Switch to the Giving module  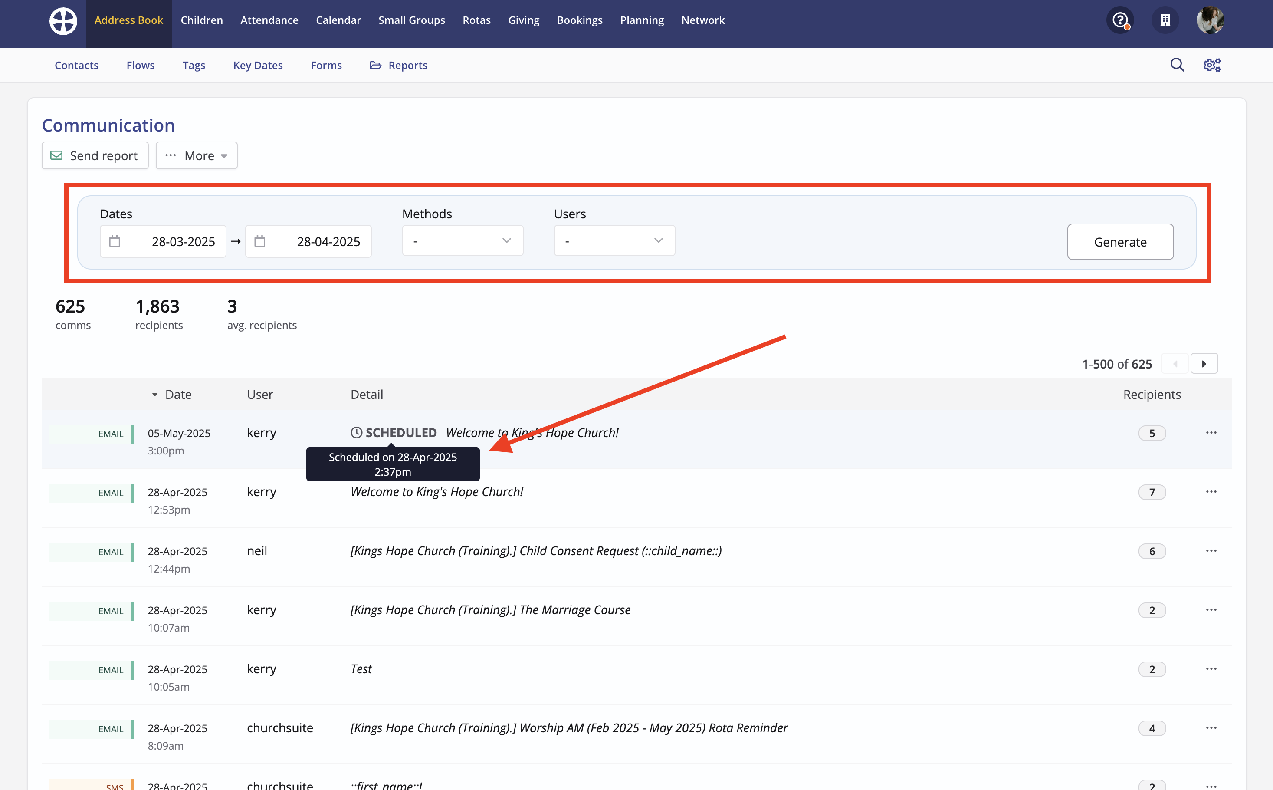pos(523,20)
